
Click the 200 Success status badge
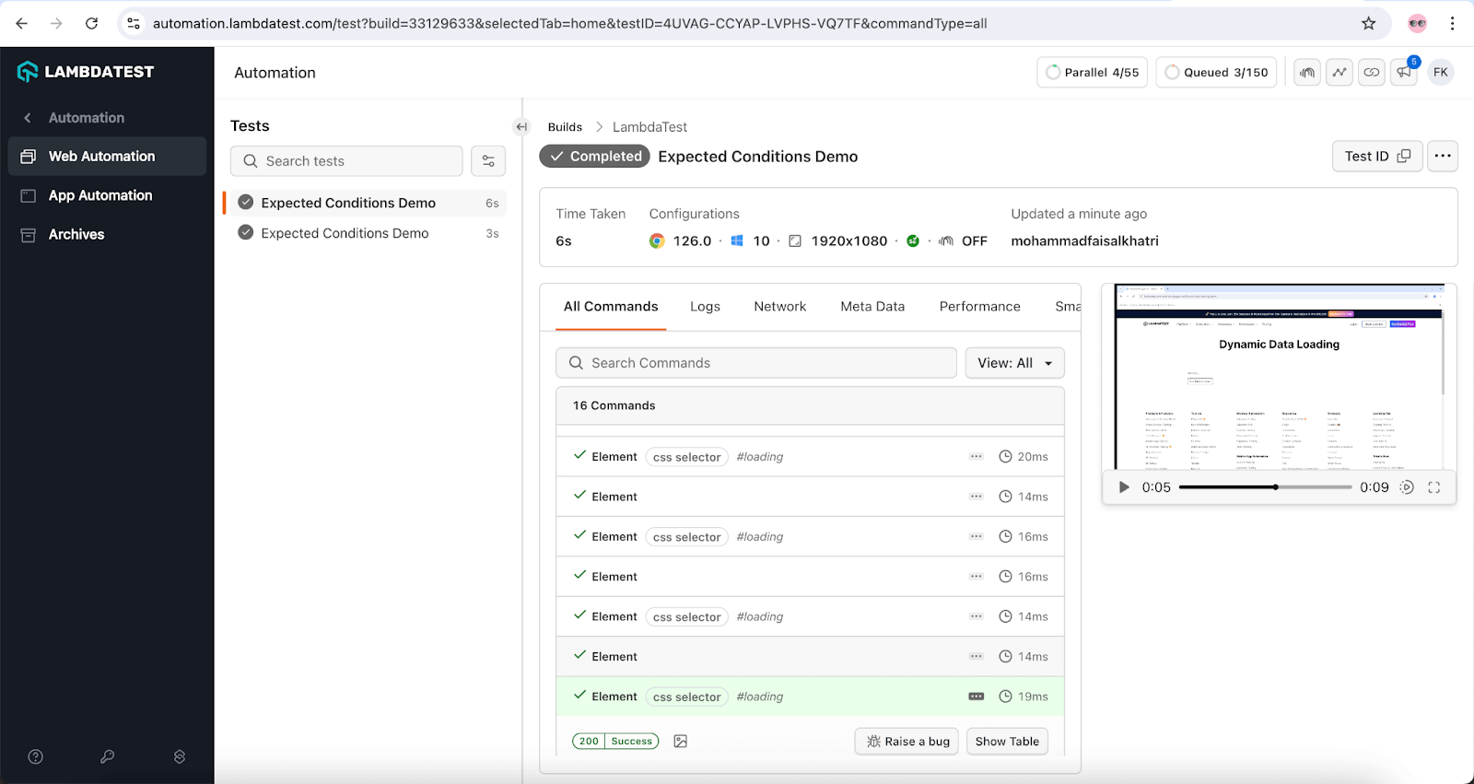tap(615, 741)
